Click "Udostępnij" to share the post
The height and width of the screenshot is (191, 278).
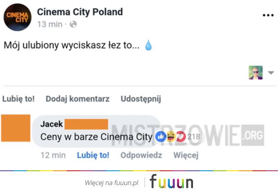[x=141, y=99]
